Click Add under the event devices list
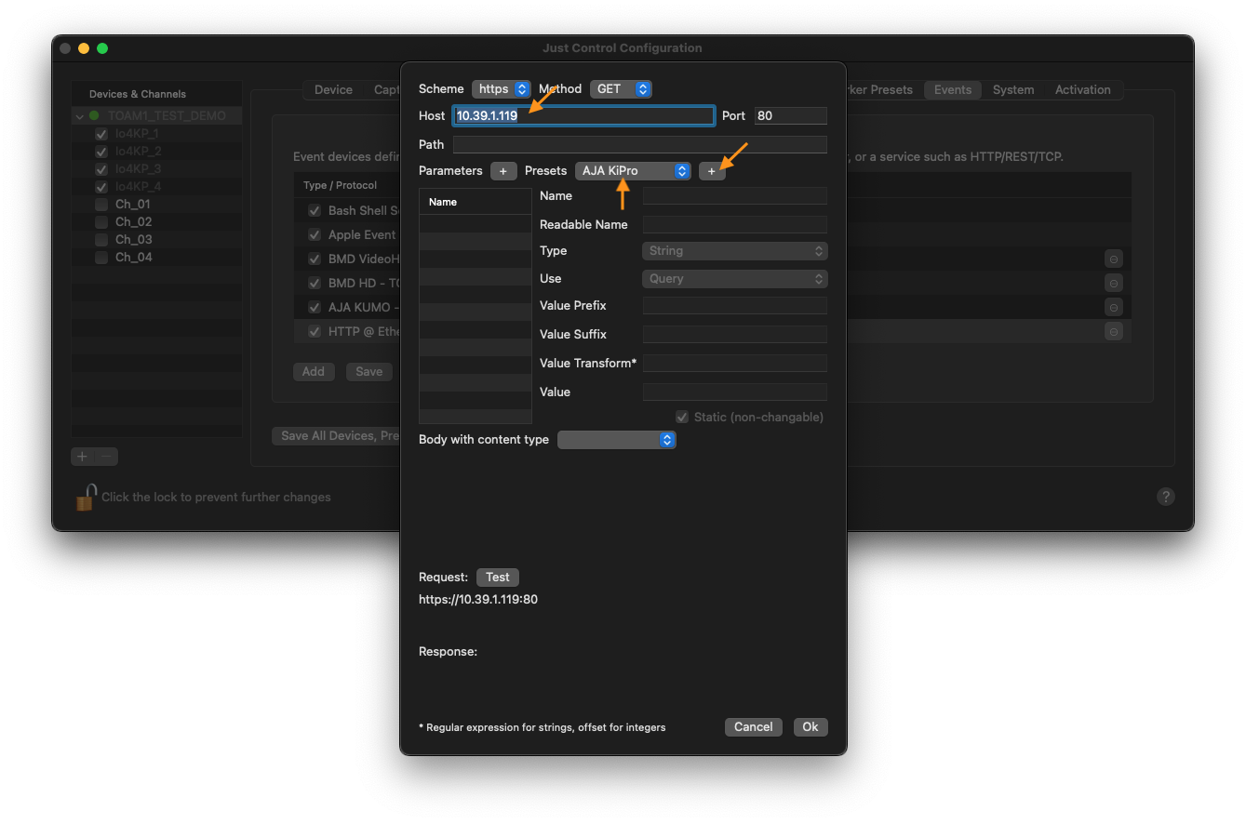 coord(314,371)
